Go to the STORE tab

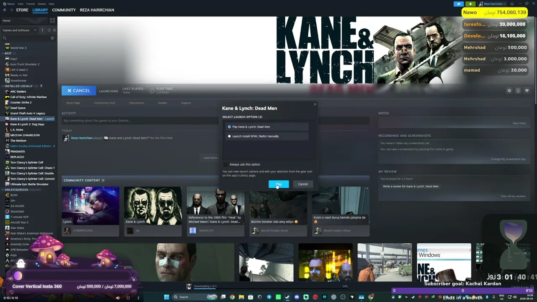tap(22, 10)
